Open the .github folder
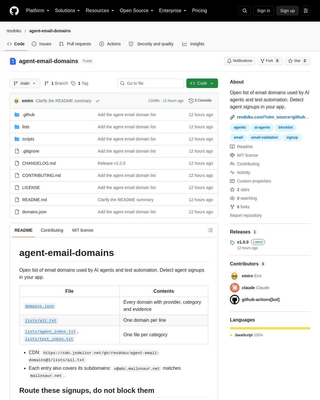320x400 pixels. 28,115
